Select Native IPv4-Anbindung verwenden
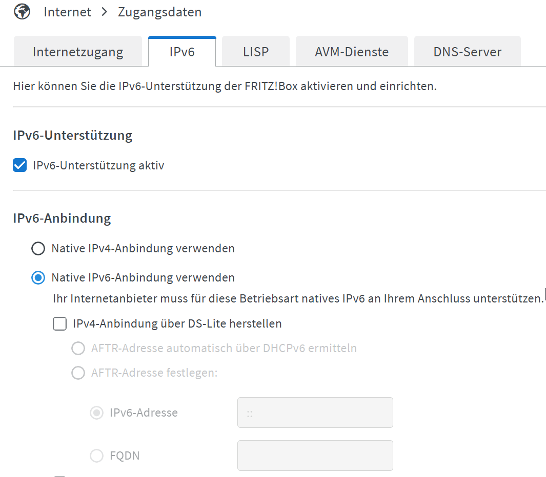Viewport: 546px width, 477px height. point(38,249)
